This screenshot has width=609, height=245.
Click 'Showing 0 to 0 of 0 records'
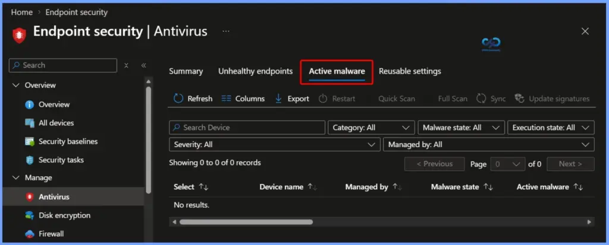tap(215, 163)
